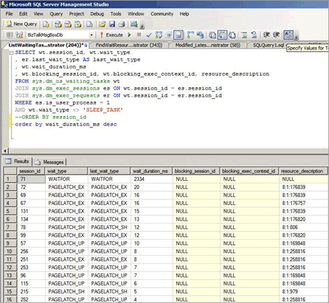Open the BizTalkMsgBoxDb database dropdown
The image size is (329, 303).
point(92,35)
